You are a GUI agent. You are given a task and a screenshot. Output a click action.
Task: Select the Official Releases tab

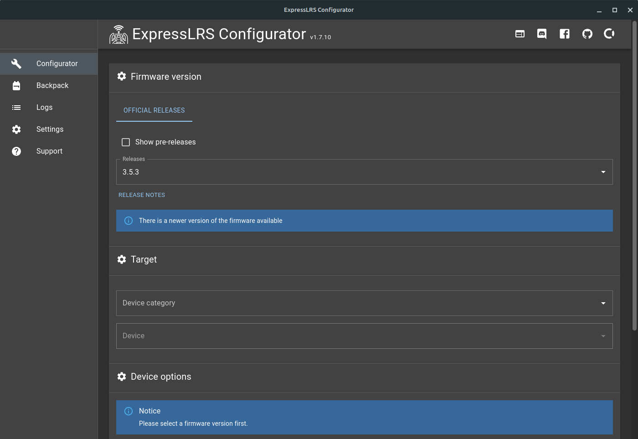[154, 110]
